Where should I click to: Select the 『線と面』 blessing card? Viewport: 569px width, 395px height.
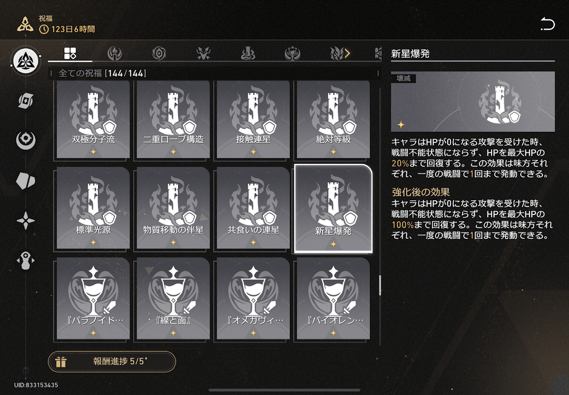[173, 299]
